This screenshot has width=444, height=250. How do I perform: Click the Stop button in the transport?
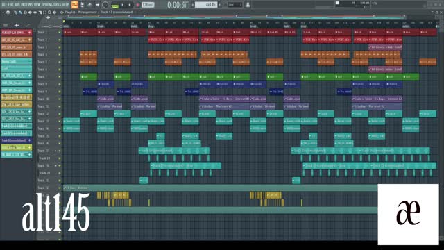(x=130, y=5)
